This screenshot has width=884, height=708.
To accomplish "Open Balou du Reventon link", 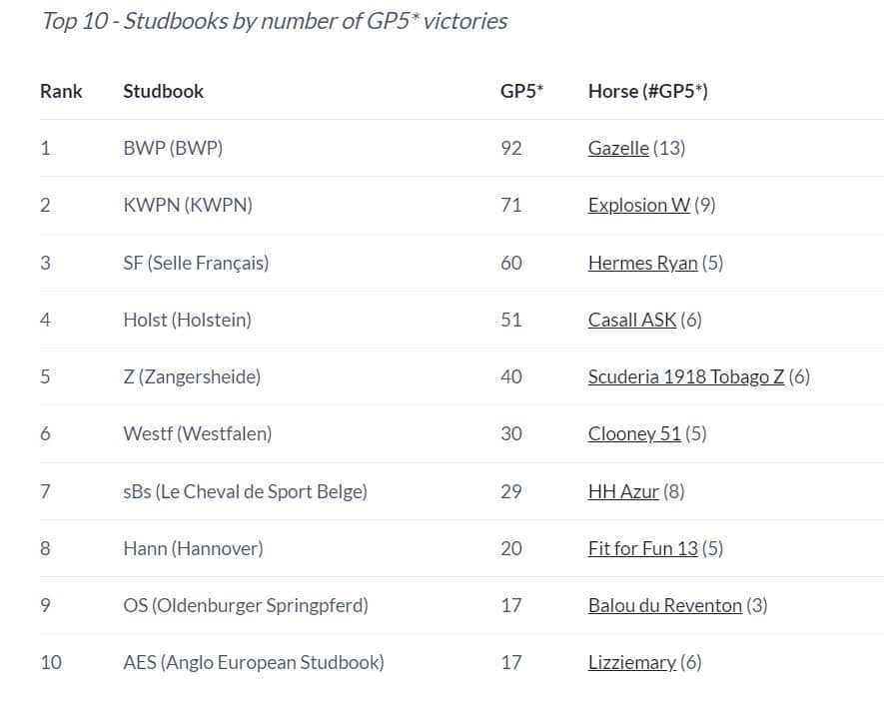I will coord(665,605).
